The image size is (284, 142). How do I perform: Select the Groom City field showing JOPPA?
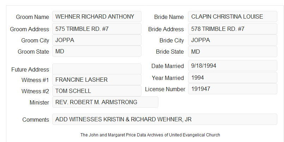click(x=97, y=40)
